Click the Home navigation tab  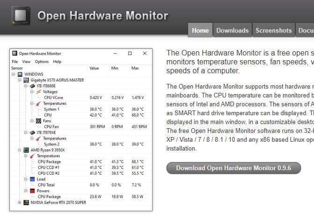(200, 30)
